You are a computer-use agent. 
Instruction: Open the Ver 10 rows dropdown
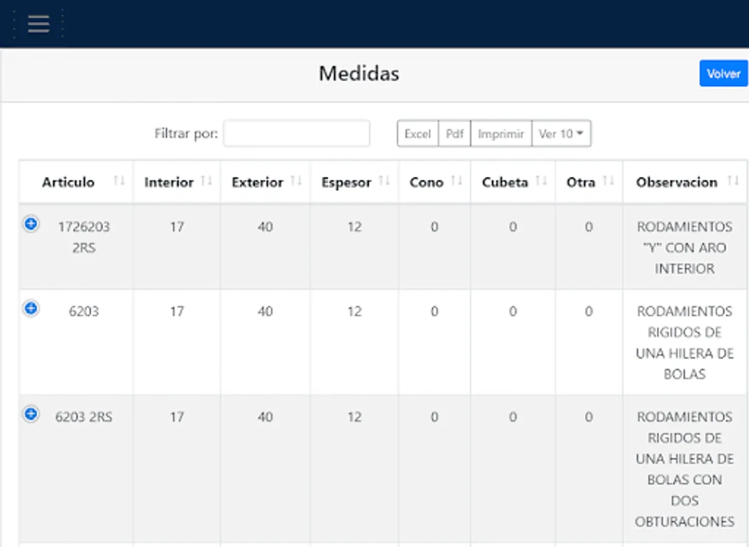561,134
